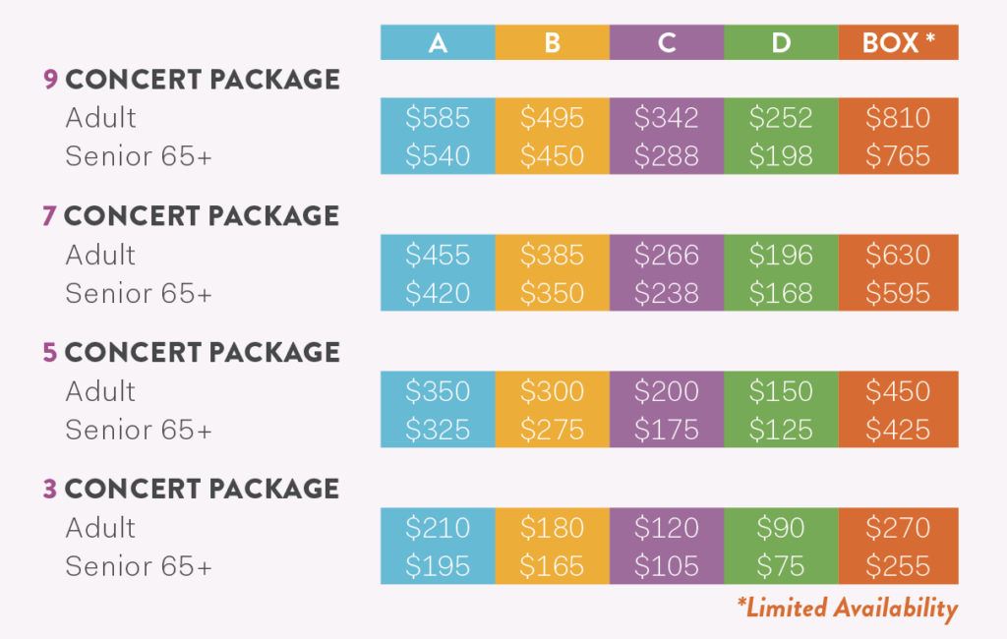
Task: Click the Limited Availability footnote
Action: coord(848,608)
